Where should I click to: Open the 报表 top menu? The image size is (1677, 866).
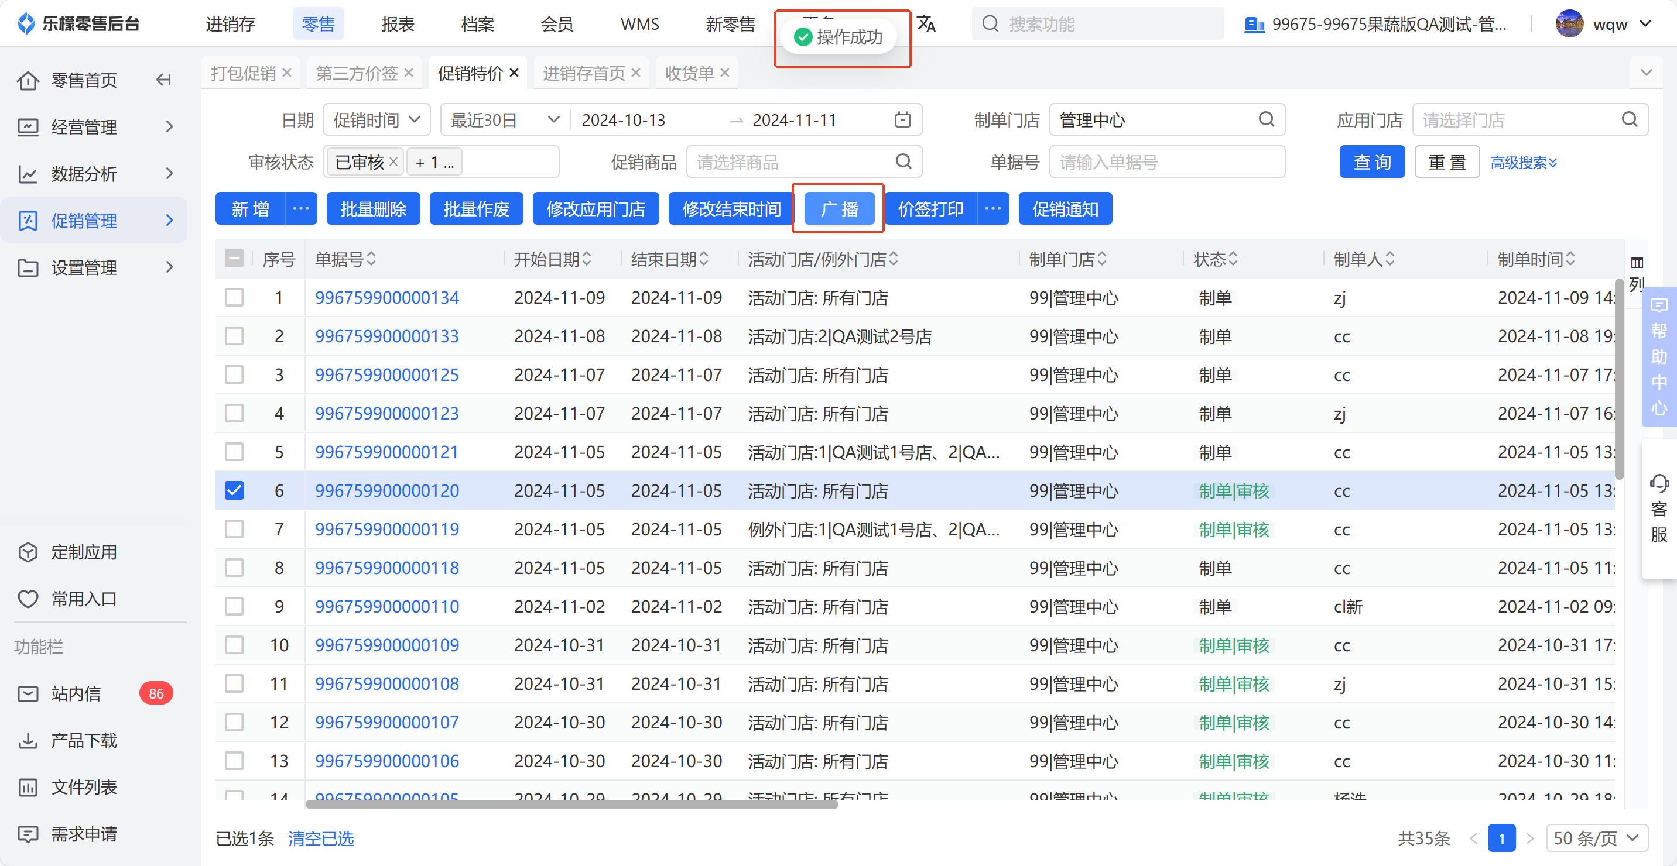pyautogui.click(x=398, y=24)
